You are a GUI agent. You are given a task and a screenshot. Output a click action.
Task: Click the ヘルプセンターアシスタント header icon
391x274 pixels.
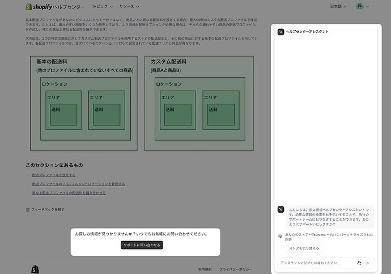280,32
